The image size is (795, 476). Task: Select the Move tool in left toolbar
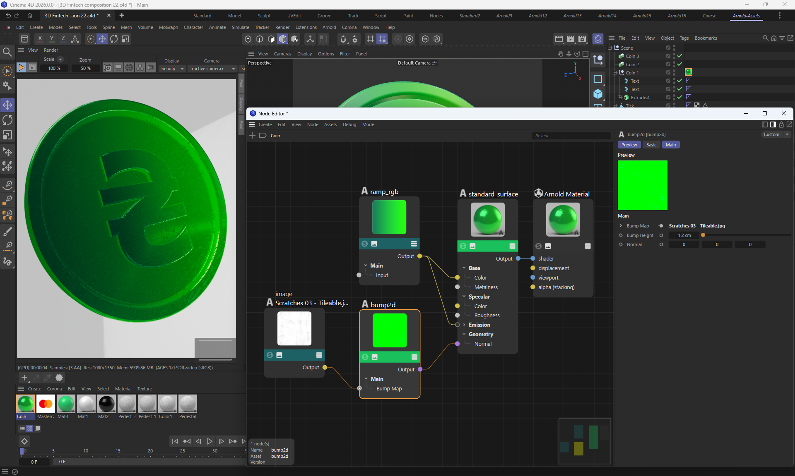pyautogui.click(x=7, y=105)
